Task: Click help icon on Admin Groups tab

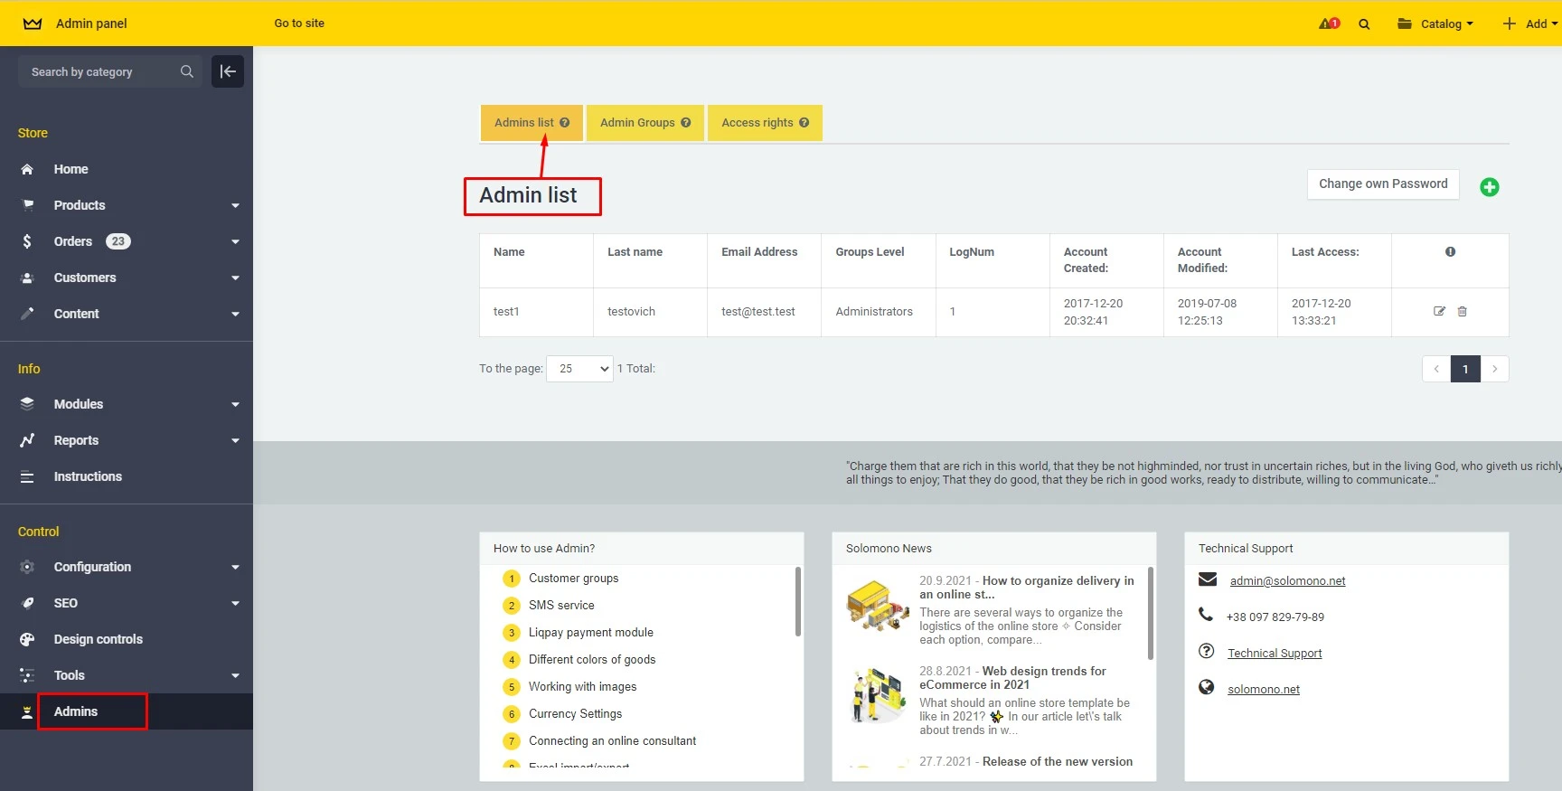Action: [x=685, y=123]
